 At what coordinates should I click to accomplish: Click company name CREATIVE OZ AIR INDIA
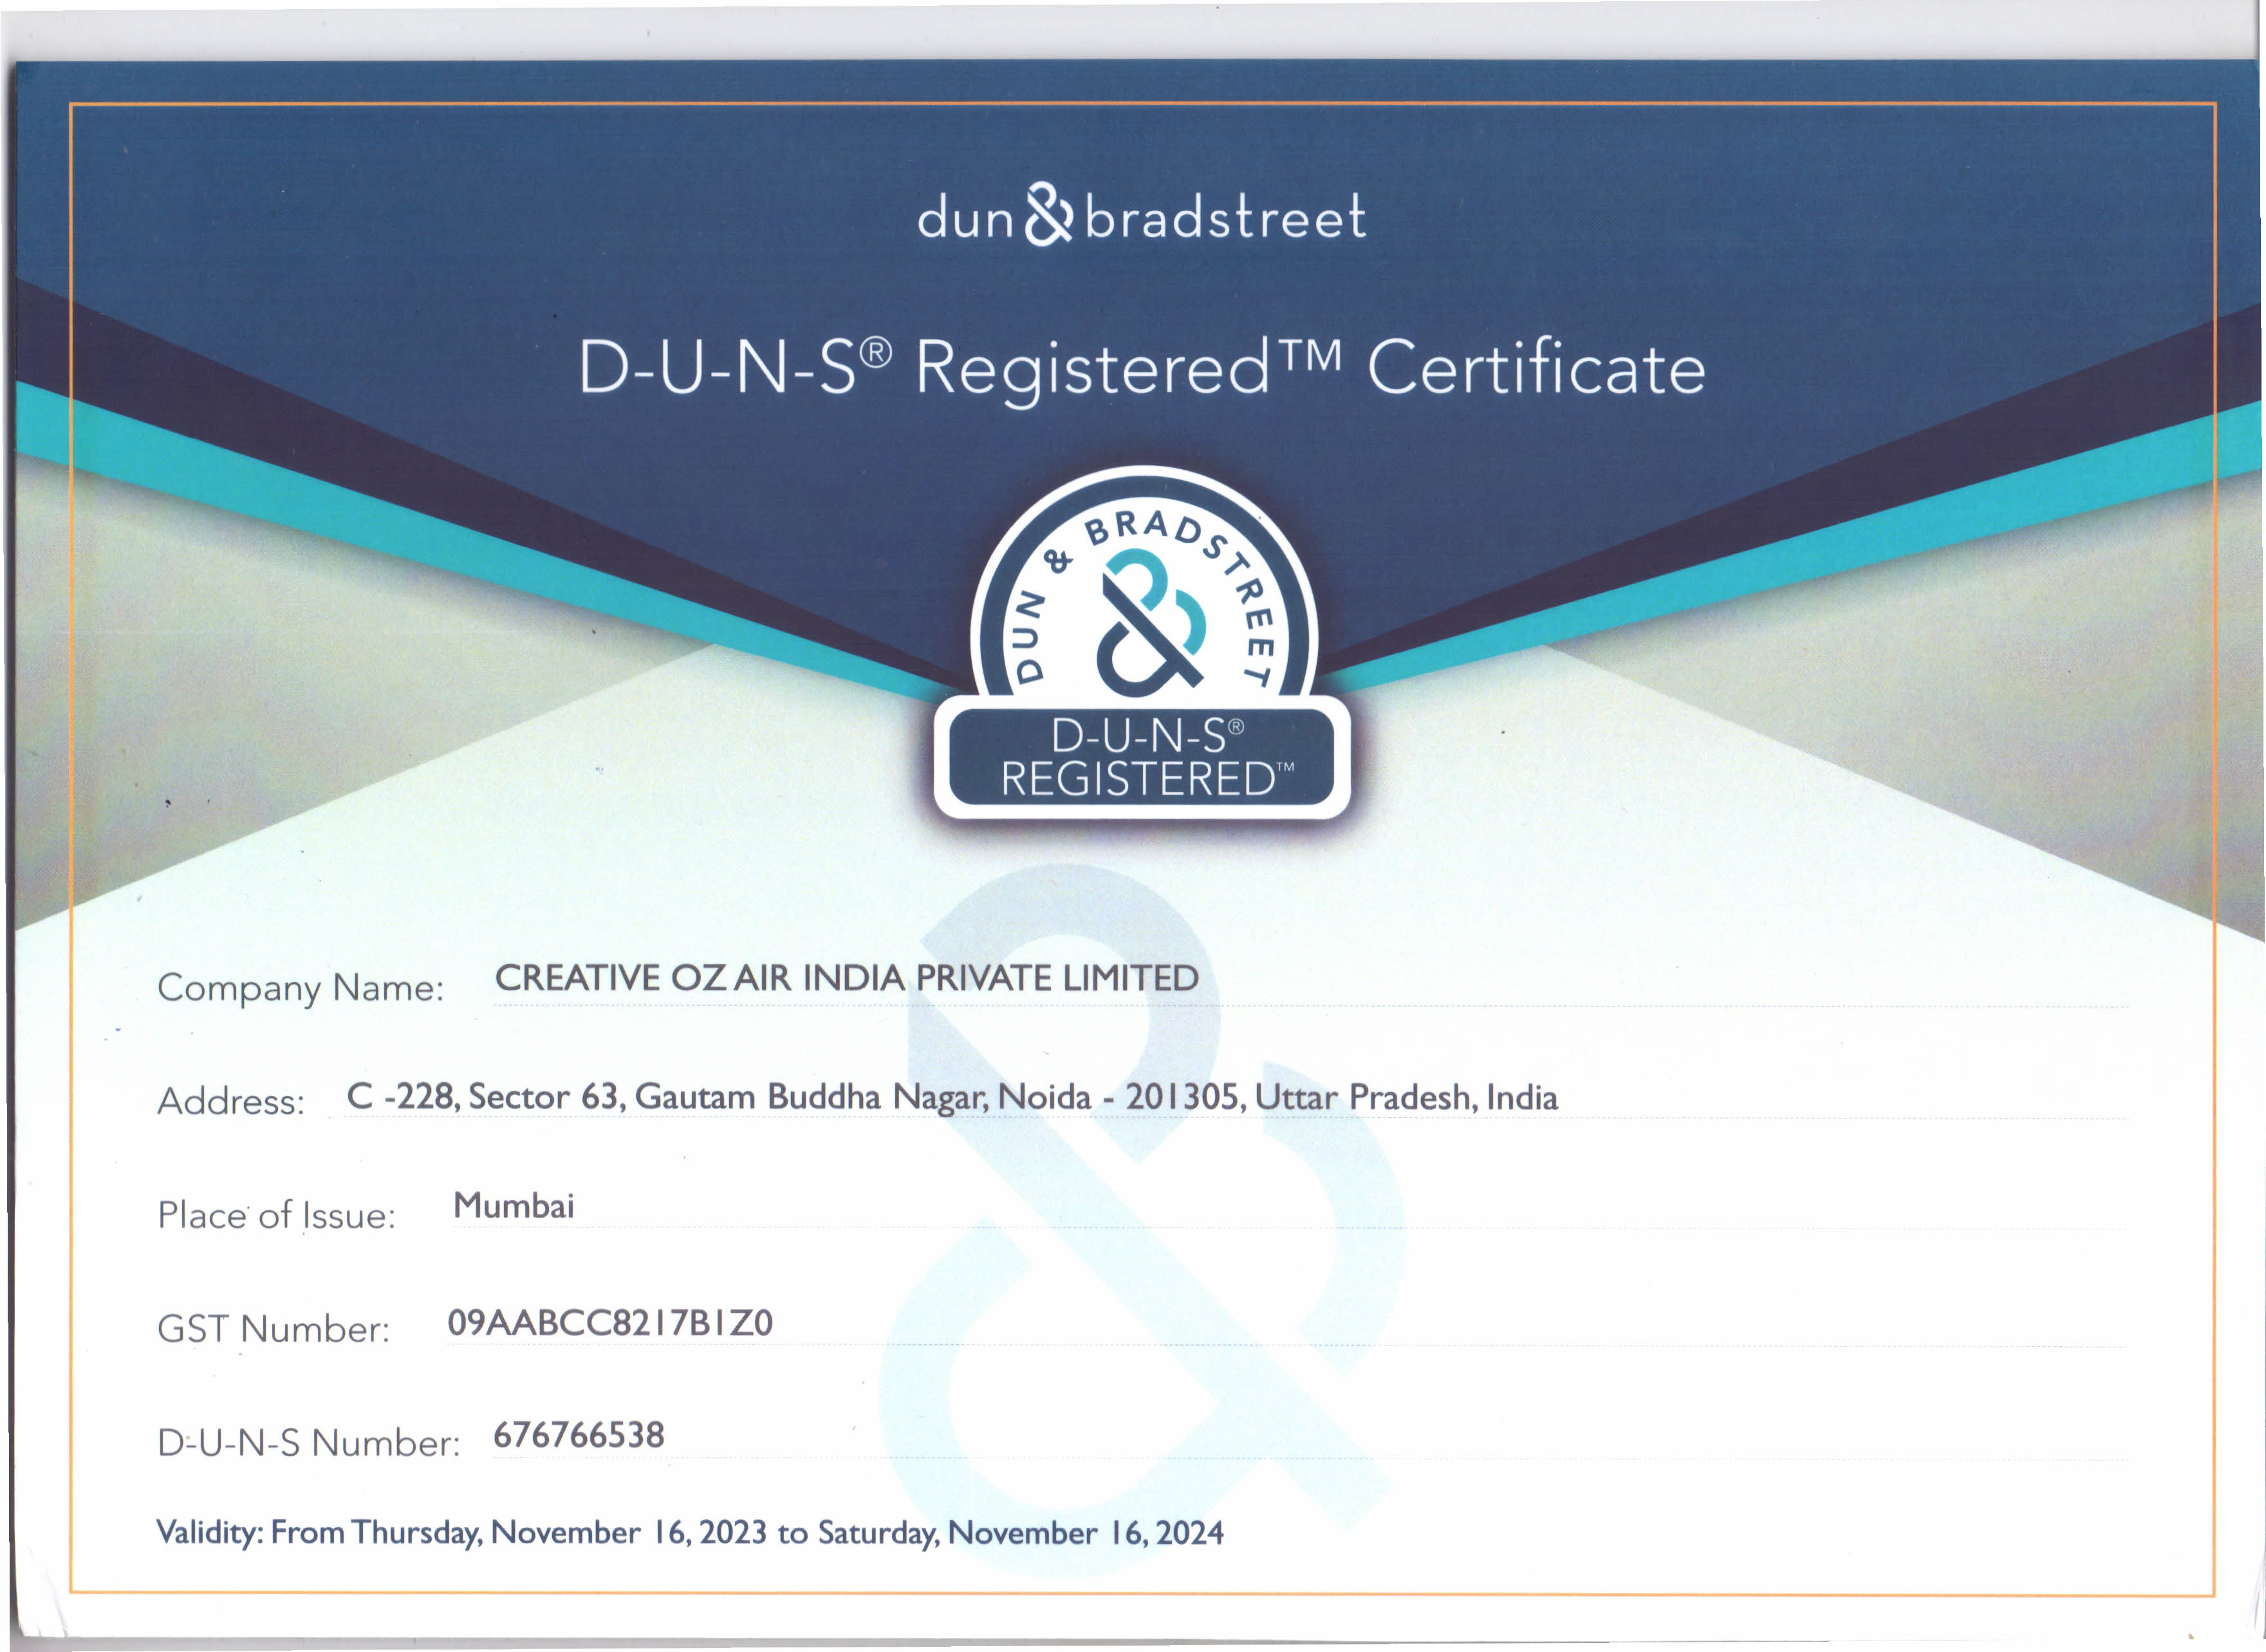(846, 978)
